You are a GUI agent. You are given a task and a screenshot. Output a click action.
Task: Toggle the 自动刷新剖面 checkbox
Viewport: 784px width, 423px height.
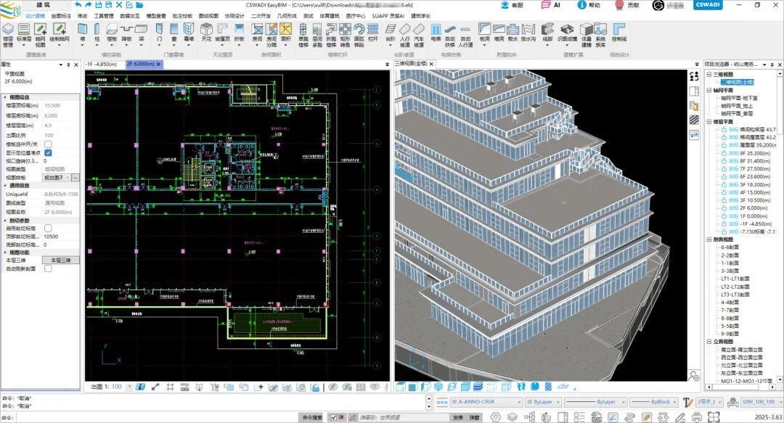(48, 268)
